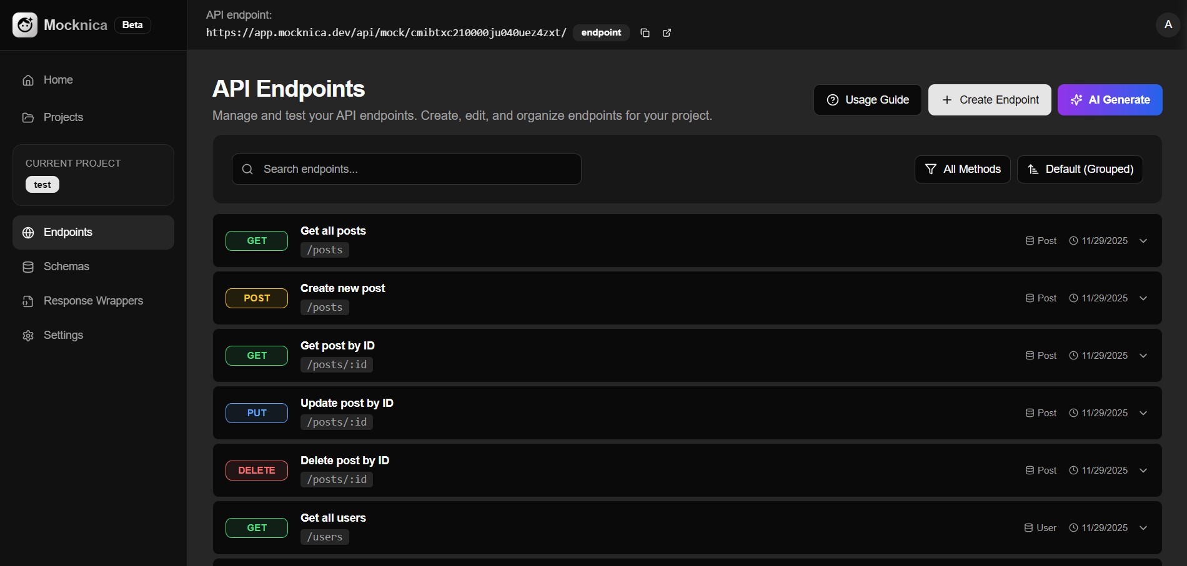Click the sparkles icon on AI Generate
The height and width of the screenshot is (566, 1187).
[1076, 100]
